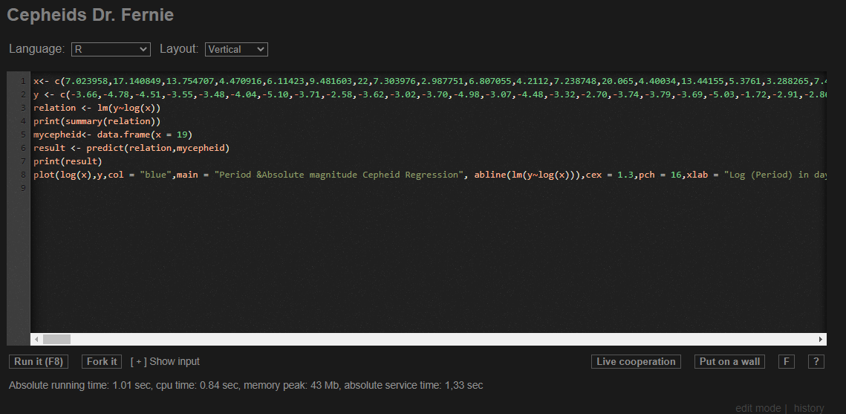
Task: Click the 'y <- c(-3.66' data line
Action: (429, 94)
